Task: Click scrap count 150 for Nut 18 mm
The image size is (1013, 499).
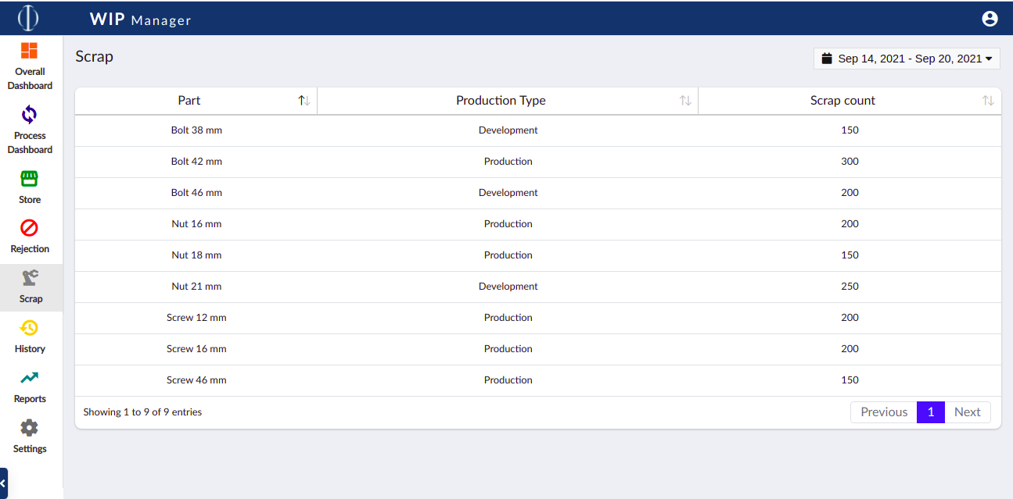Action: (850, 255)
